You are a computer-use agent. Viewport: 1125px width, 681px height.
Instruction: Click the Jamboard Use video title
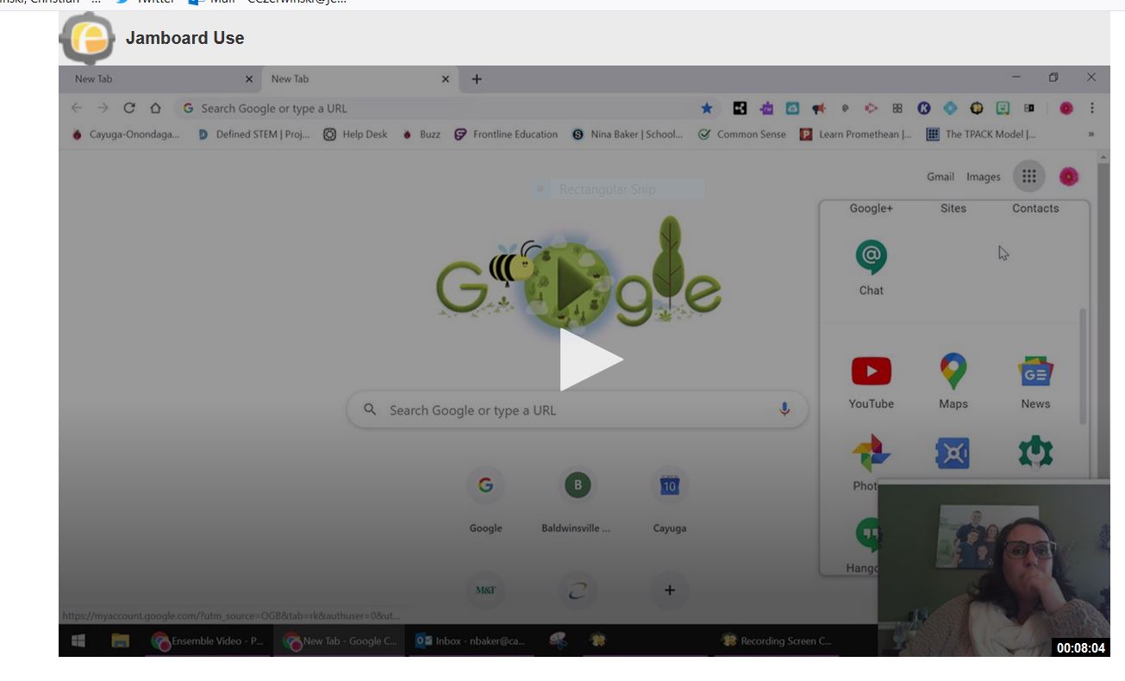pyautogui.click(x=184, y=38)
